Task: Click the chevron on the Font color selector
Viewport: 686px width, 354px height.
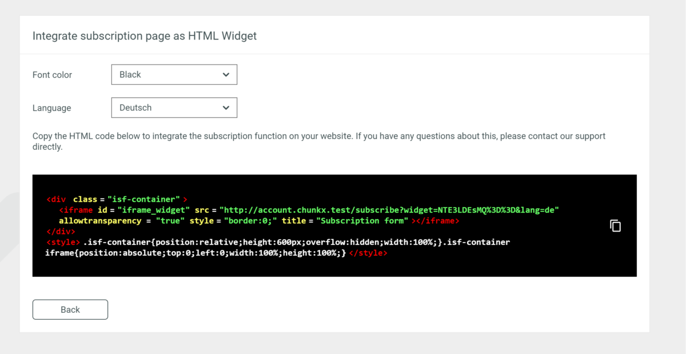Action: tap(228, 74)
